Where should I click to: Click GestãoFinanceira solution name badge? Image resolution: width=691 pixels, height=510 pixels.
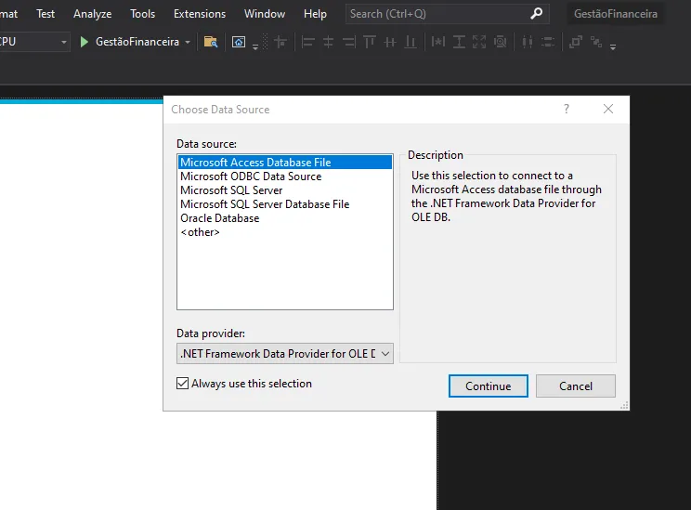coord(615,14)
